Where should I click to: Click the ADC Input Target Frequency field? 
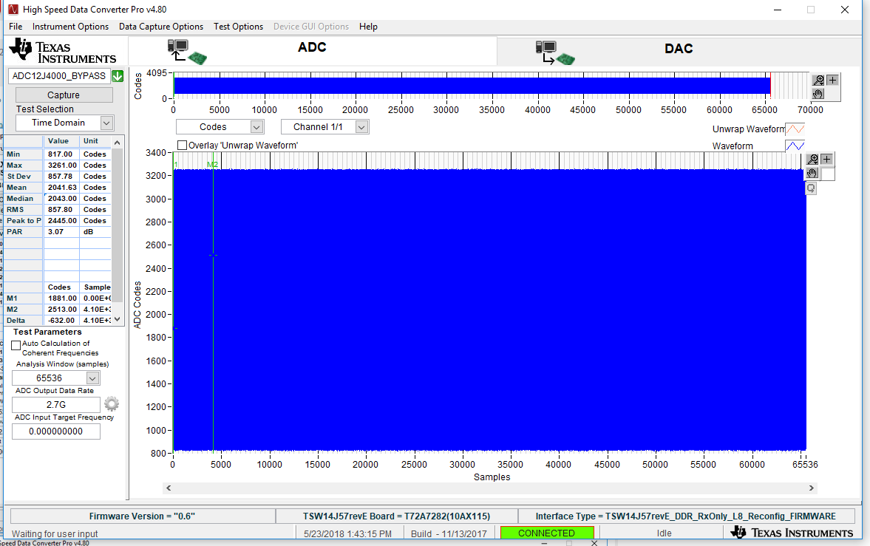(x=56, y=431)
